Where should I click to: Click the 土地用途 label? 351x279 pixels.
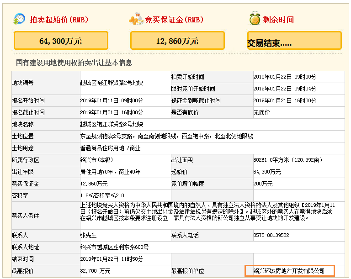[x=22, y=148]
